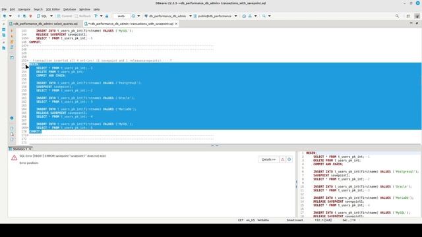Open the public@db_performance schema selector
422x237 pixels.
pyautogui.click(x=216, y=16)
